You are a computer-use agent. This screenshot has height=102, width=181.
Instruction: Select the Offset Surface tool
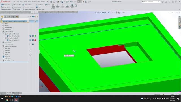coord(5,7)
